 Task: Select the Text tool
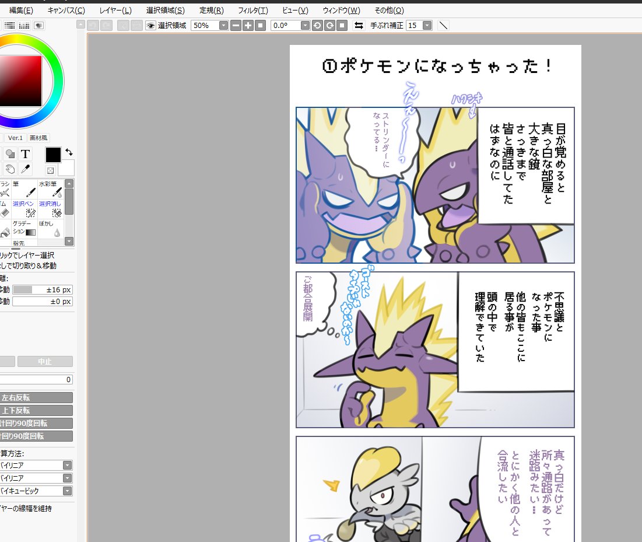[x=26, y=154]
